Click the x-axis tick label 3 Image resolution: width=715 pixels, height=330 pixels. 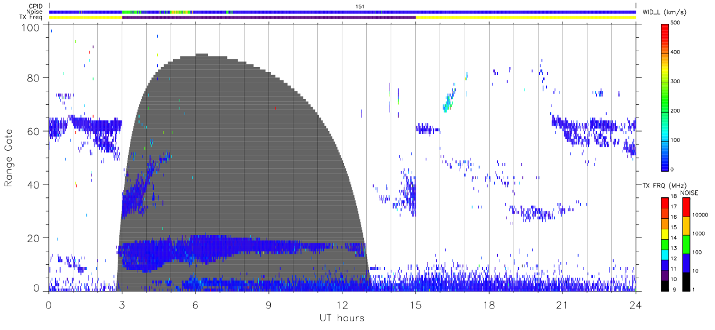[x=122, y=306]
